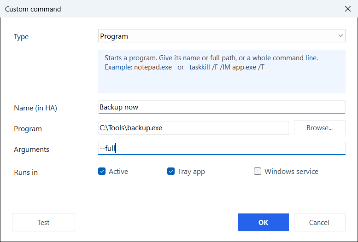Click the Test button
This screenshot has width=358, height=242.
tap(43, 222)
